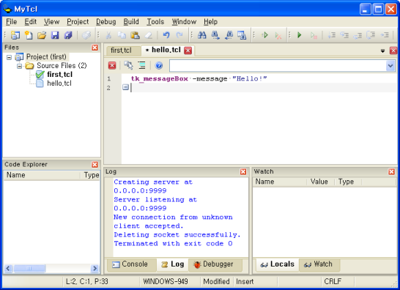Image resolution: width=400 pixels, height=290 pixels.
Task: Click the Paste clipboard icon
Action: [135, 35]
